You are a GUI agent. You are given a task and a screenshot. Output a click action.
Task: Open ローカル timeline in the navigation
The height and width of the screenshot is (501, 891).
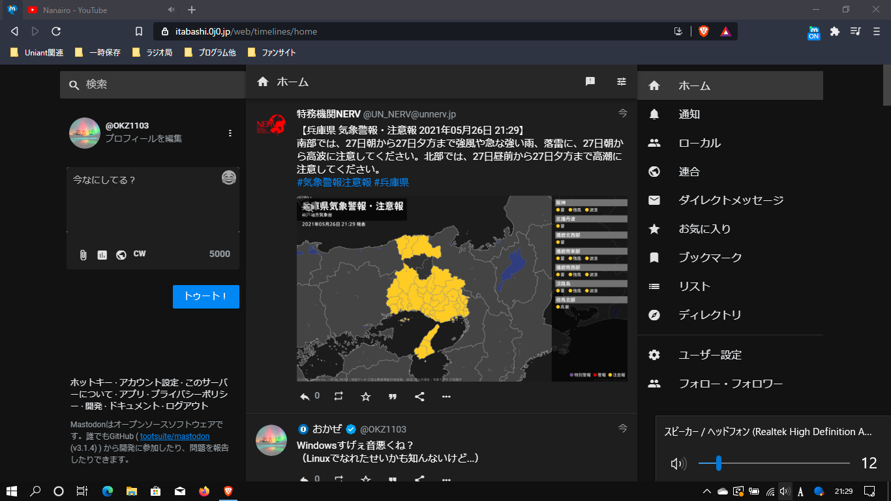(699, 143)
